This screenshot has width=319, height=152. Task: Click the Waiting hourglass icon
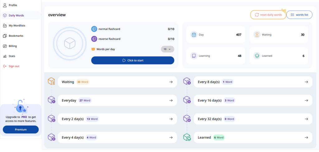tap(257, 34)
